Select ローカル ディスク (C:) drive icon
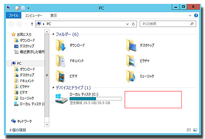 click(x=62, y=99)
